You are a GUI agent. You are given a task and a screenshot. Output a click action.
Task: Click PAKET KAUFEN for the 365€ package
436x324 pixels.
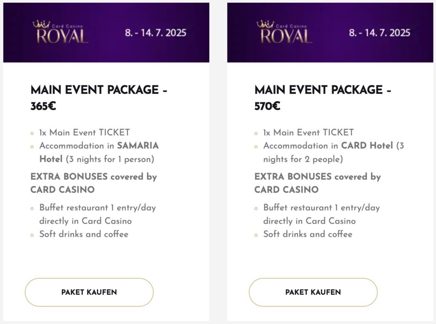(x=89, y=292)
